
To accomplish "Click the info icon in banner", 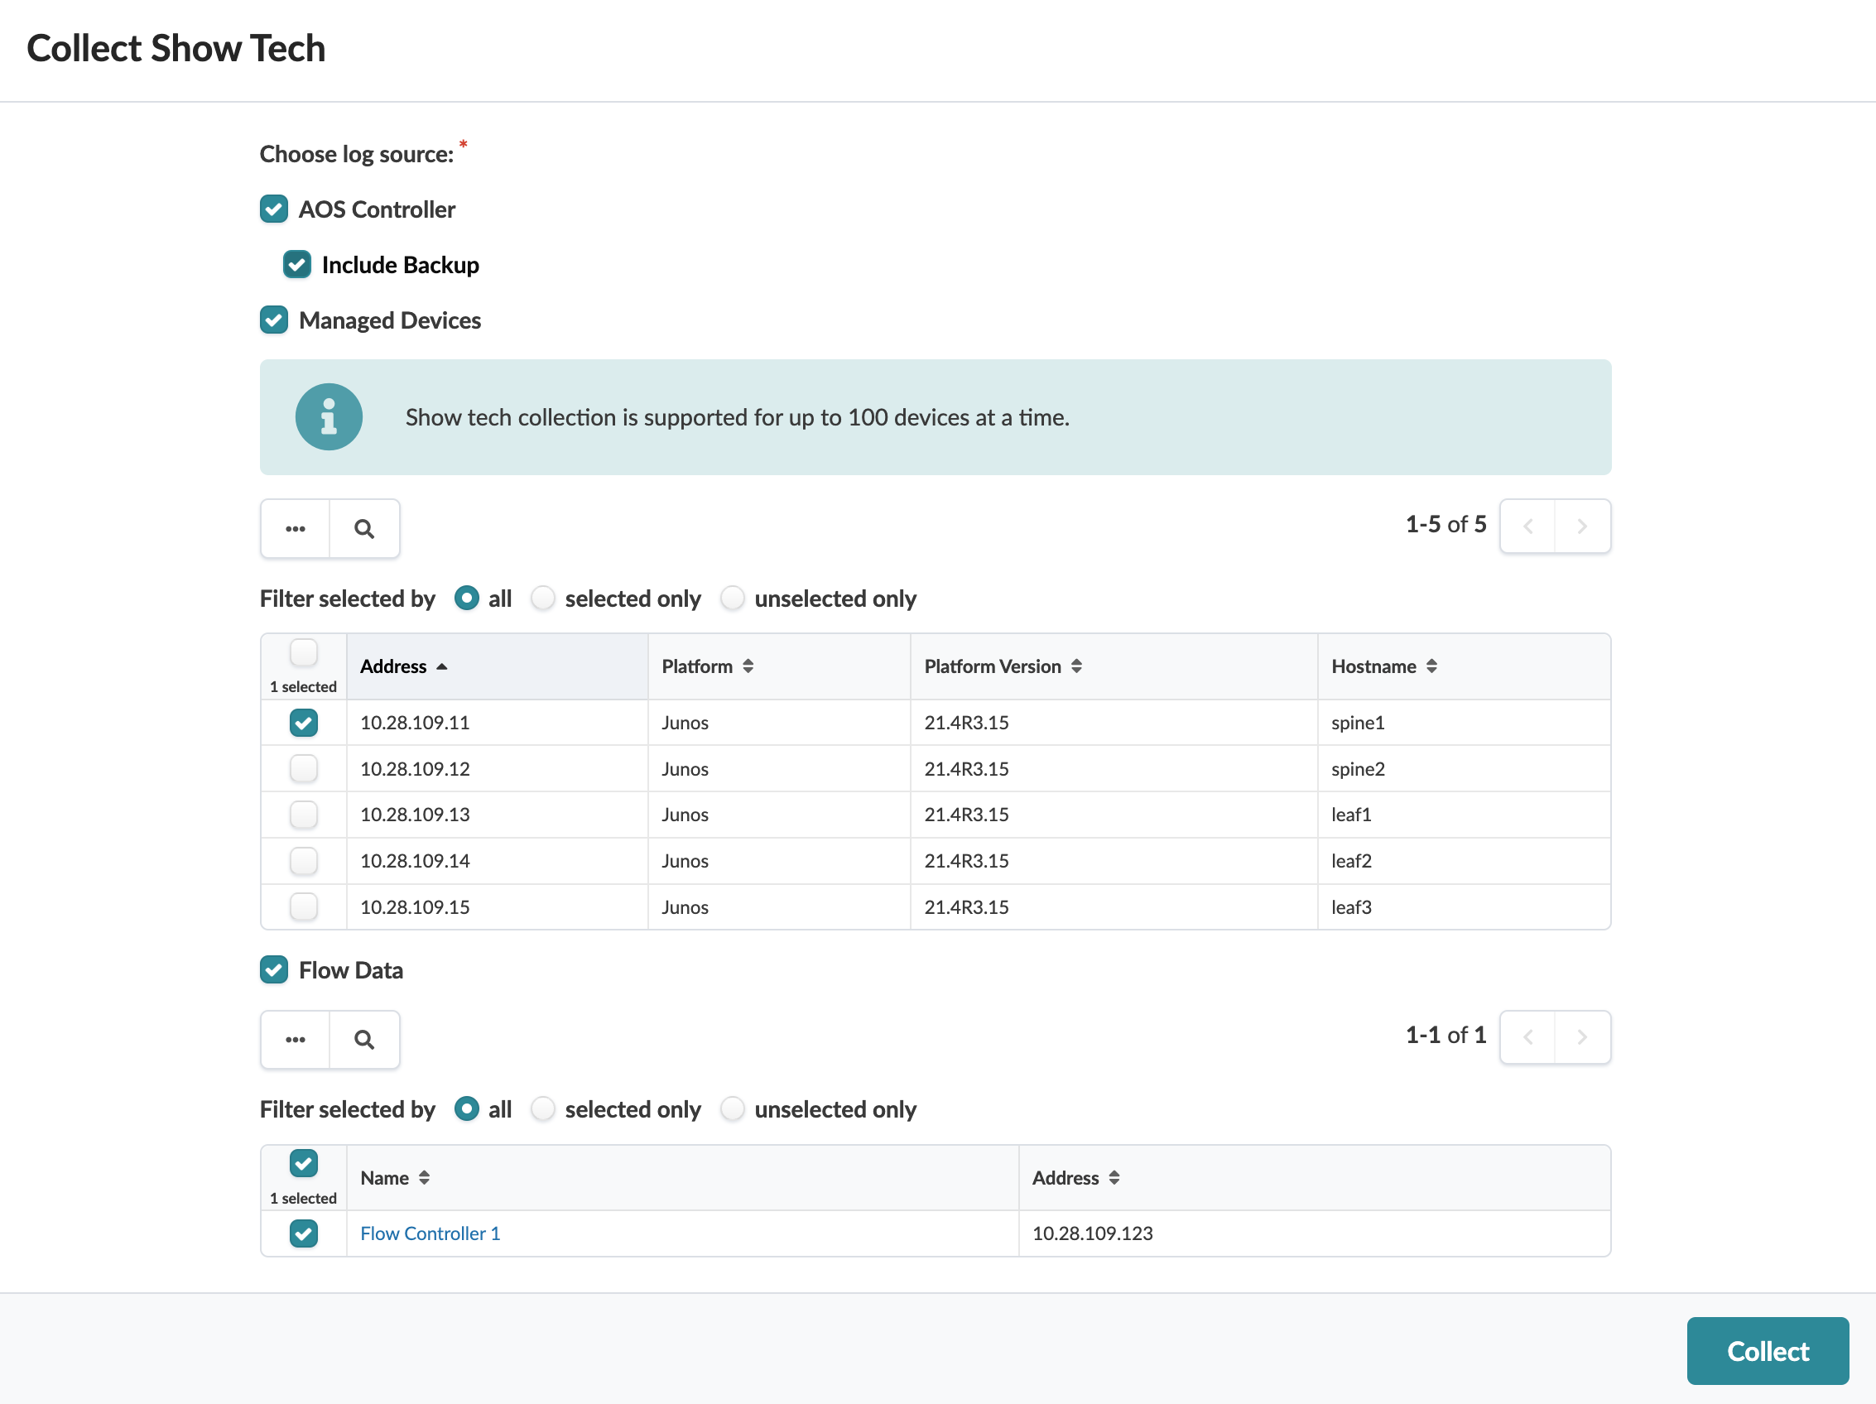I will pos(329,417).
